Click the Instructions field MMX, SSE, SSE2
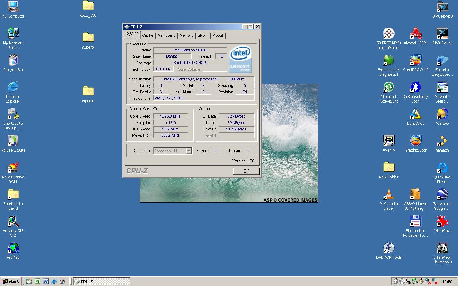Viewport: 458px width, 286px height. (204, 98)
